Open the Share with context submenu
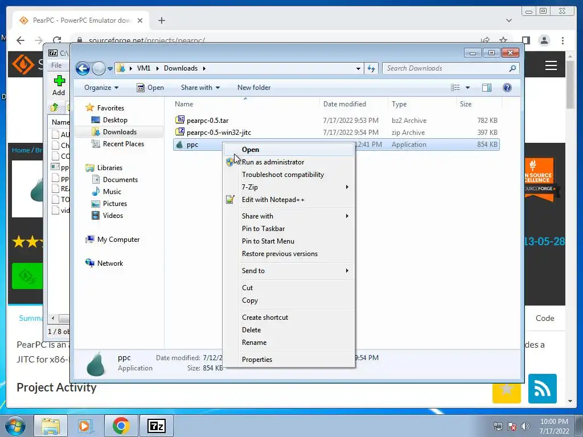 pos(288,216)
